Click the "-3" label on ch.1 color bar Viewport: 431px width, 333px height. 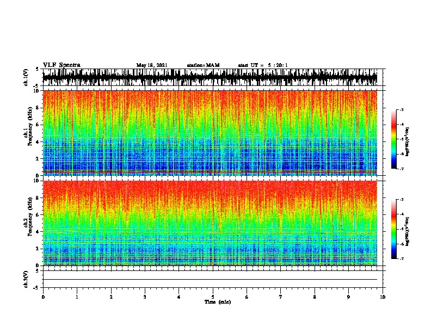(402, 110)
